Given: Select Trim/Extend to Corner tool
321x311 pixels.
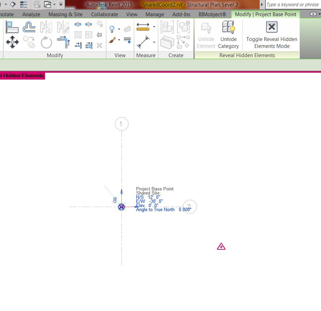Looking at the screenshot, I should [63, 42].
